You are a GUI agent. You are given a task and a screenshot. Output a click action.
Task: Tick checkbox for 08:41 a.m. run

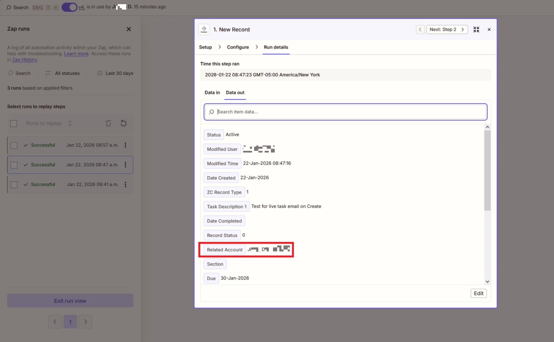[14, 185]
